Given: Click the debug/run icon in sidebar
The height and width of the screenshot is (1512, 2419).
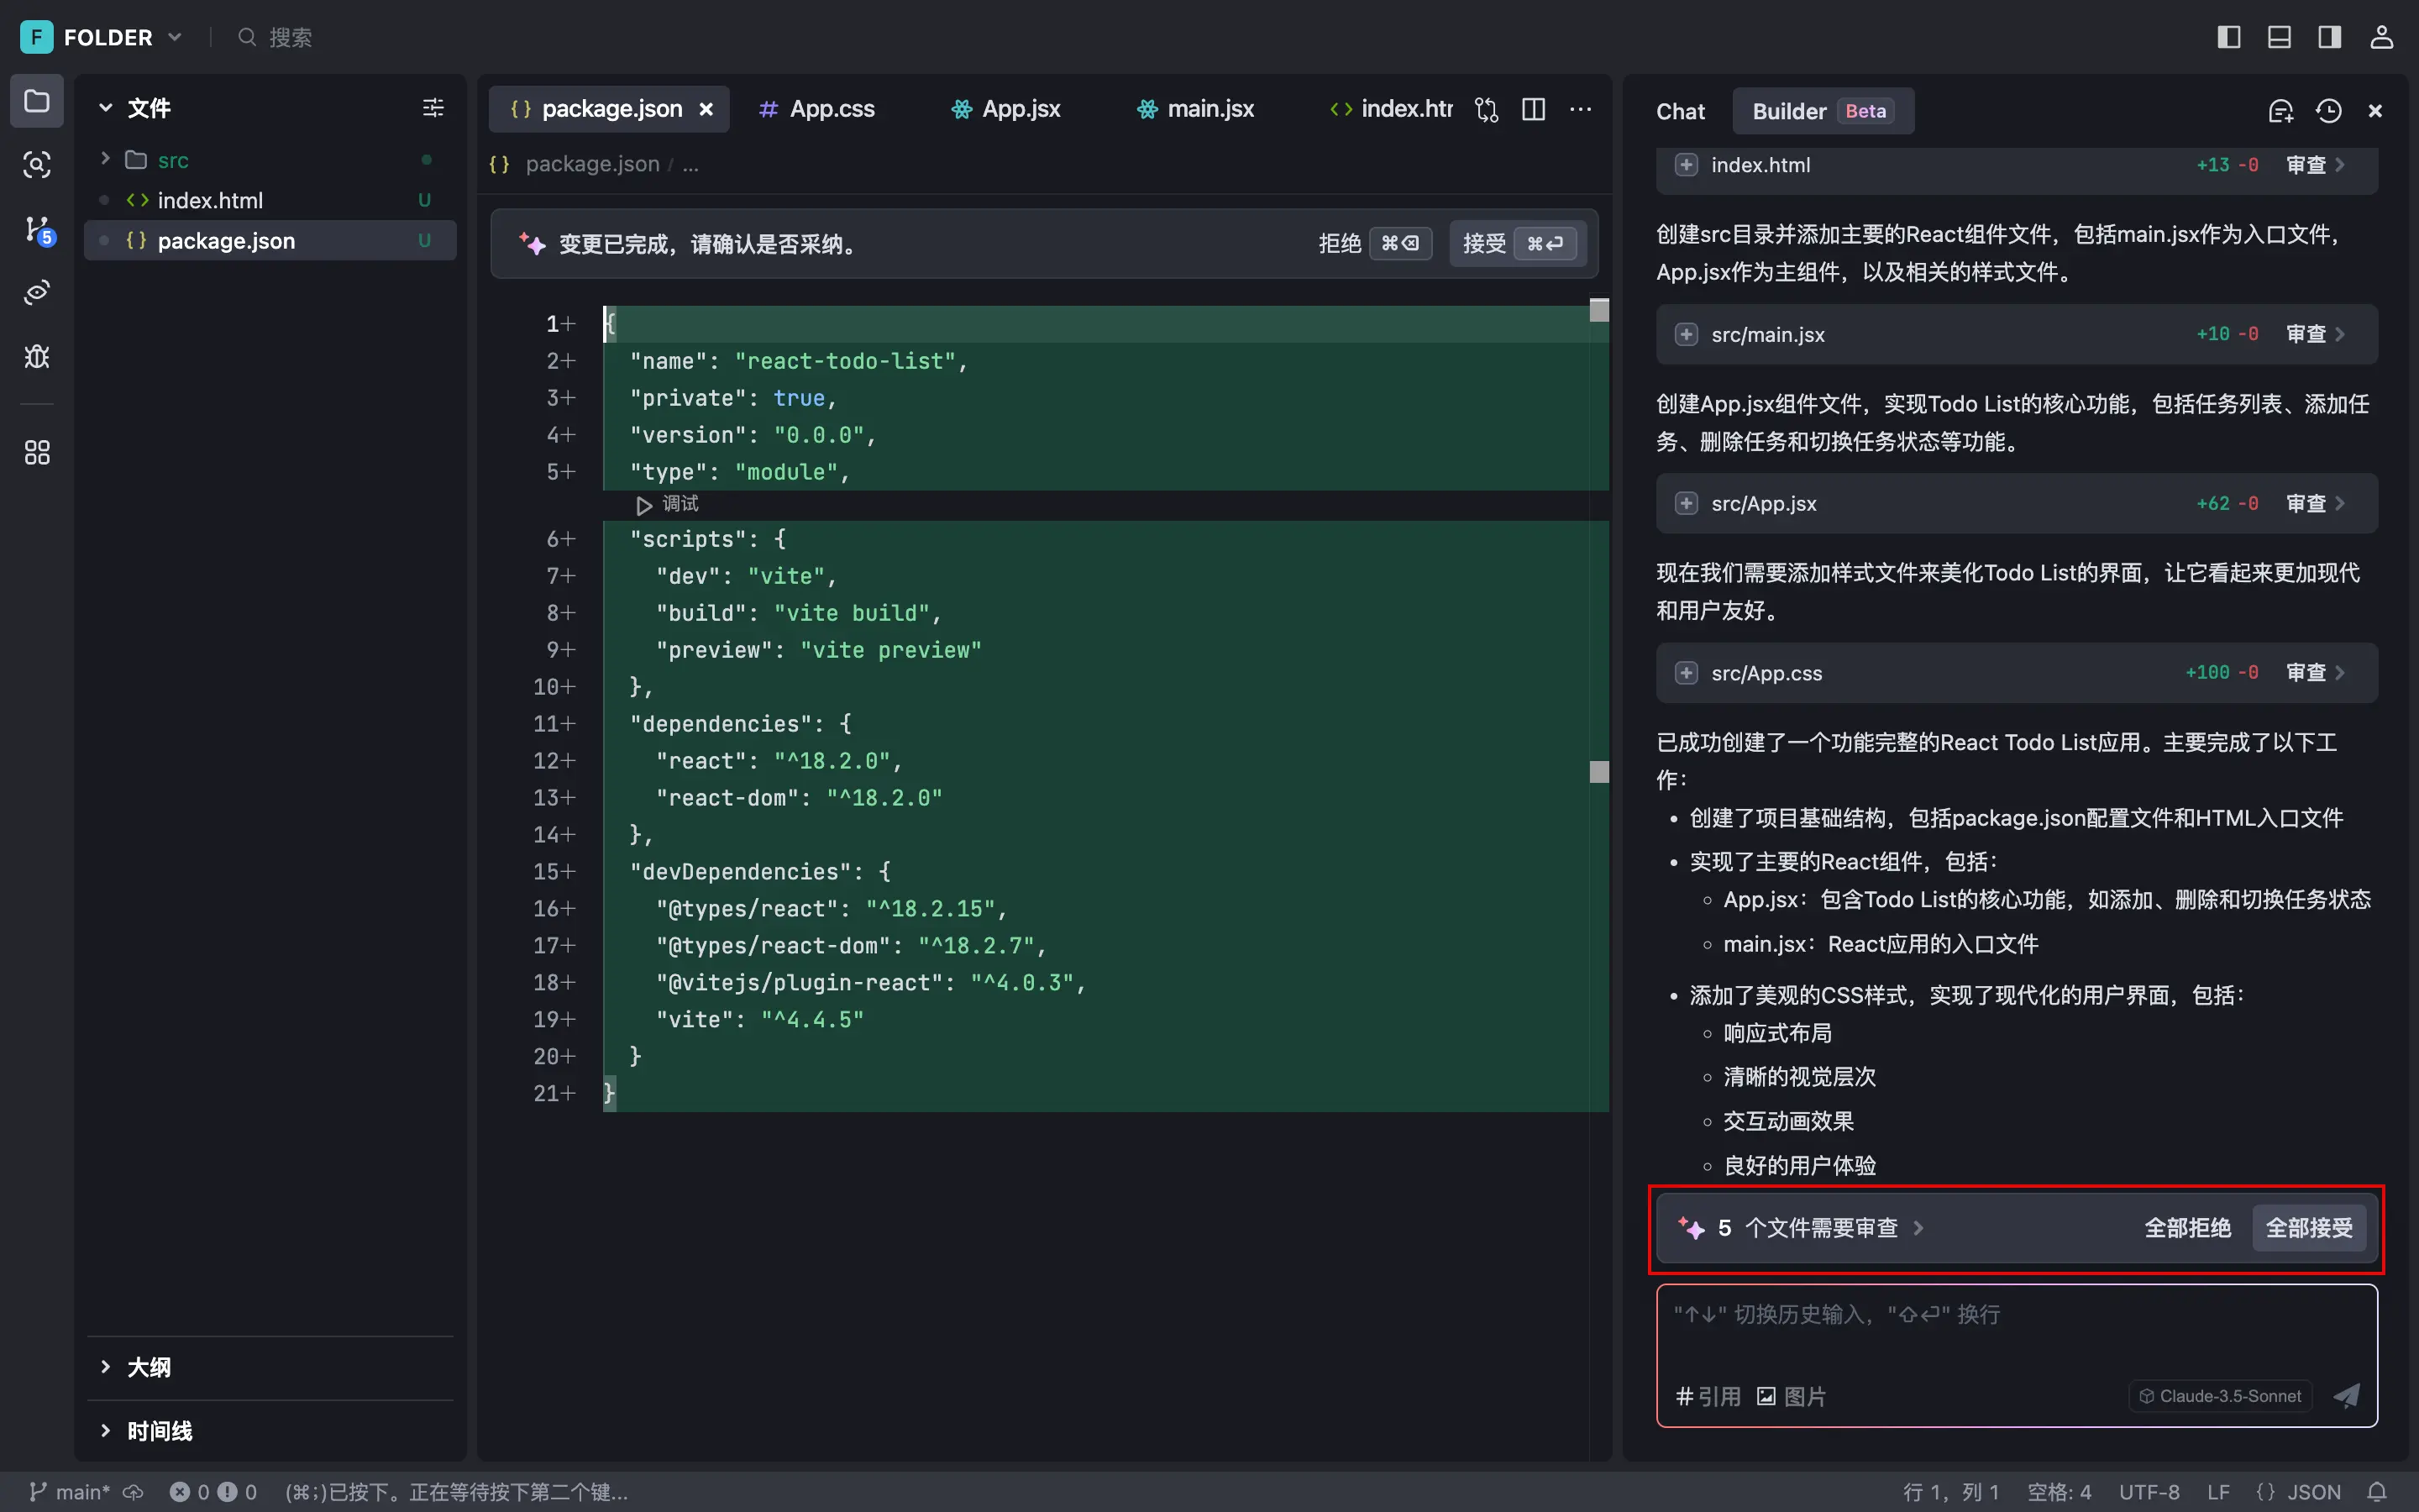Looking at the screenshot, I should (x=39, y=355).
